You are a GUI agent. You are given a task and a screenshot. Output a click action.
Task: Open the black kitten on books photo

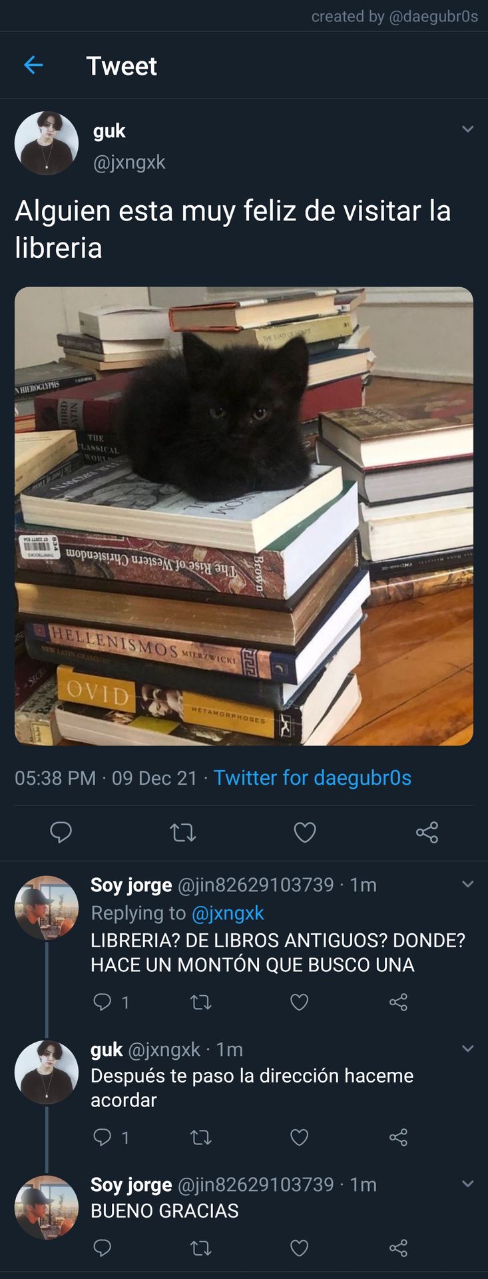point(244,516)
